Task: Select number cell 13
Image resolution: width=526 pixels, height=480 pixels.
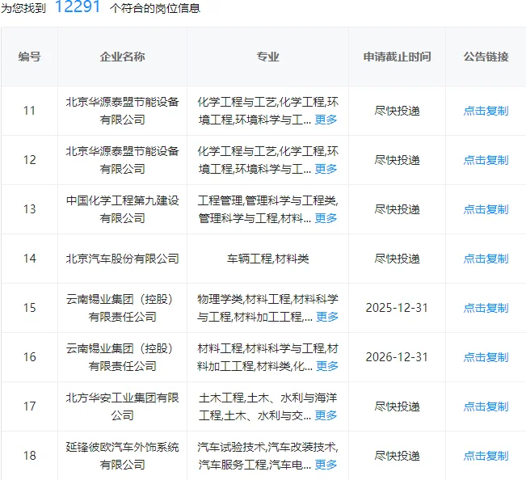Action: click(30, 209)
